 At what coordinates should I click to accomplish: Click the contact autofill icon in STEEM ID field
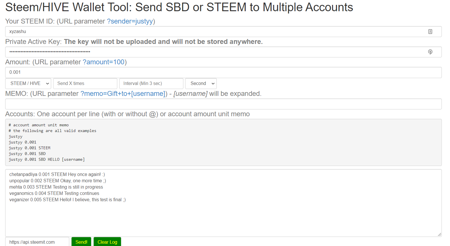pyautogui.click(x=430, y=32)
